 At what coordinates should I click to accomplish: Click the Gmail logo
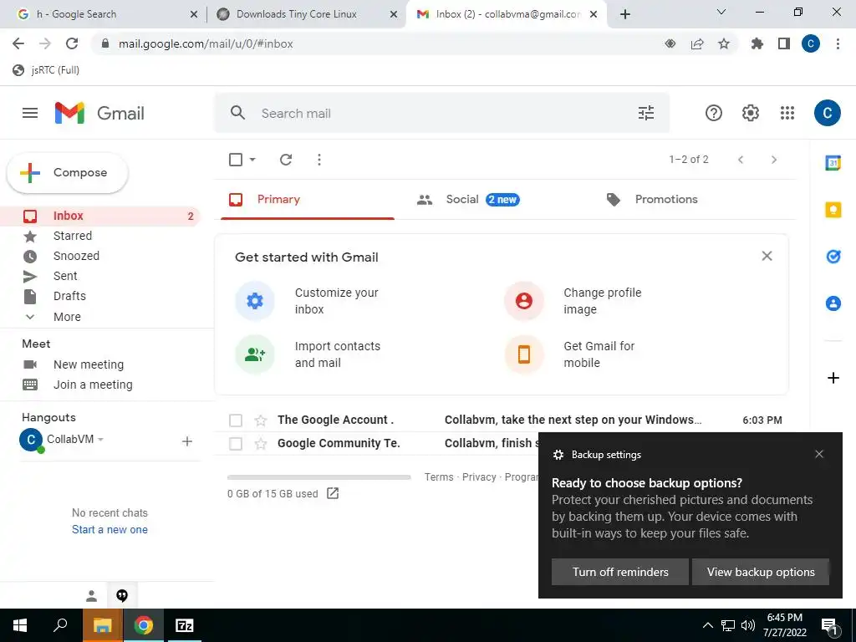pos(100,113)
